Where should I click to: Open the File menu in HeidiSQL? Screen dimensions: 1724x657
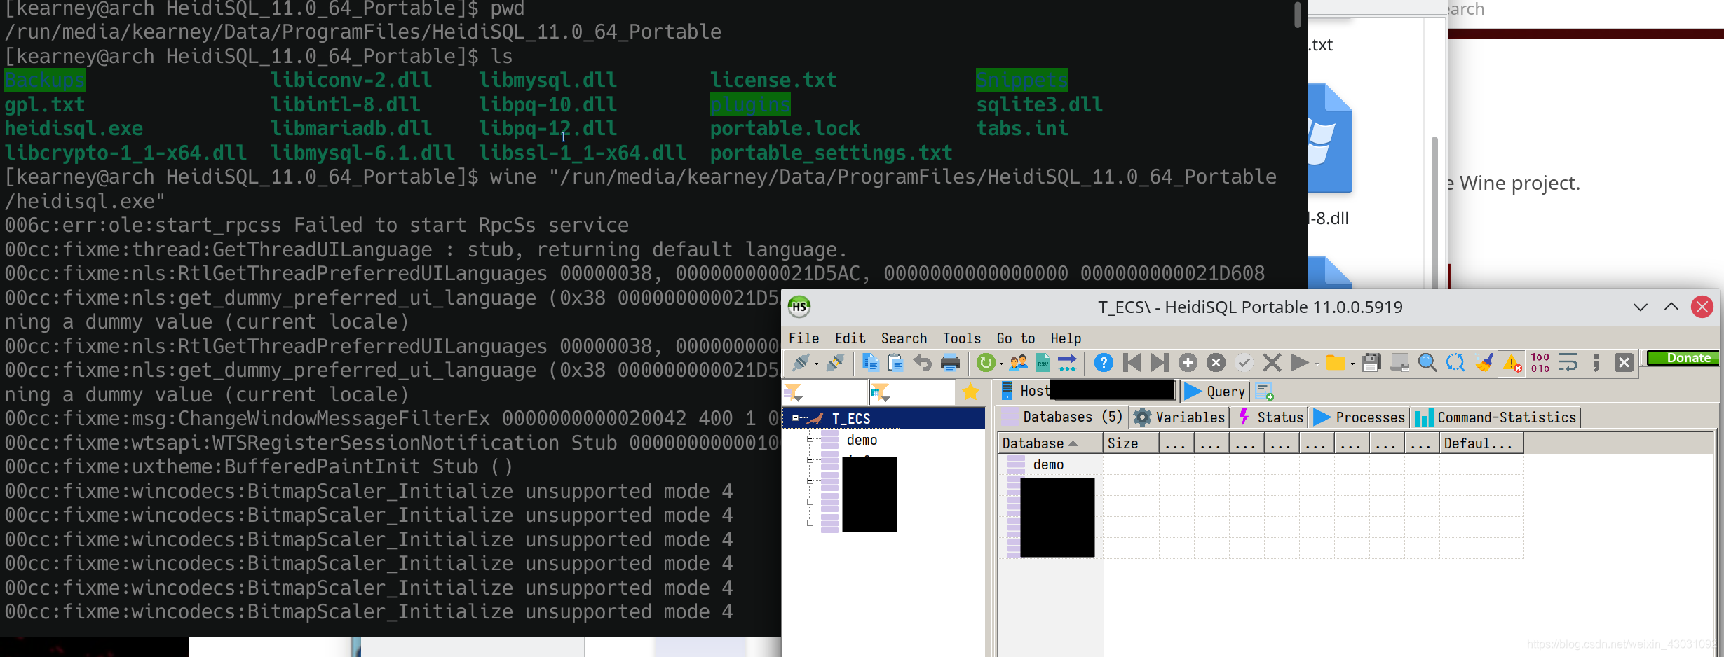tap(803, 338)
